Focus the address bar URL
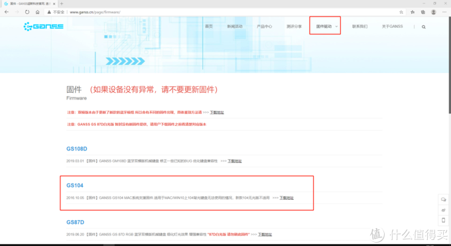The image size is (451, 246). (x=95, y=12)
